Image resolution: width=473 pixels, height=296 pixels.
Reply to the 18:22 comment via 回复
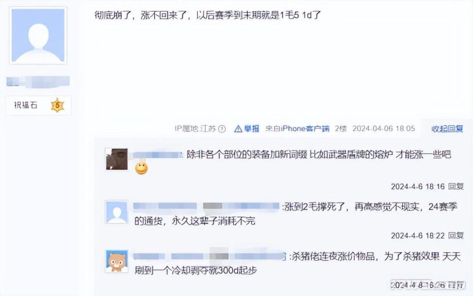coord(455,235)
